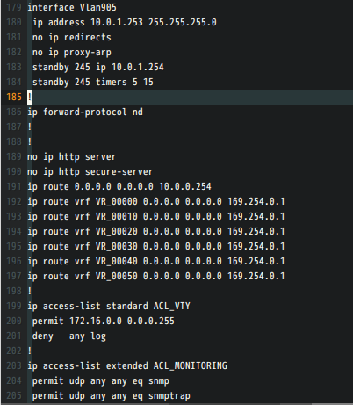Click the 'no ip proxy-arp' line

pyautogui.click(x=72, y=52)
